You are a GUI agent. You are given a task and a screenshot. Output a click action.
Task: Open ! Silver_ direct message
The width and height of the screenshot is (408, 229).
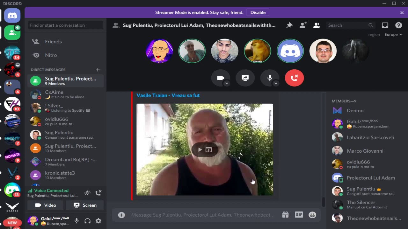[x=66, y=108]
